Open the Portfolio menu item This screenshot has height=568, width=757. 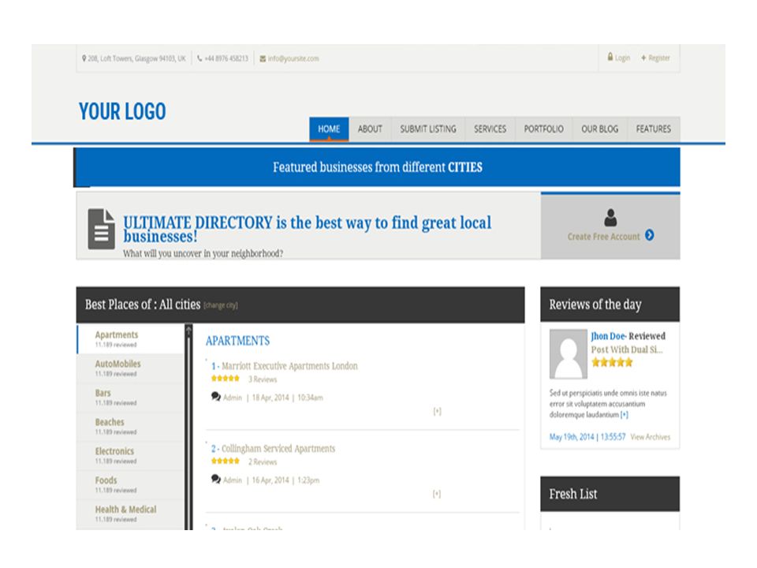coord(543,129)
